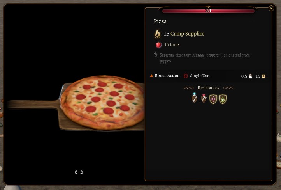This screenshot has height=190, width=281.
Task: Click the red apple turns icon
Action: pyautogui.click(x=159, y=44)
